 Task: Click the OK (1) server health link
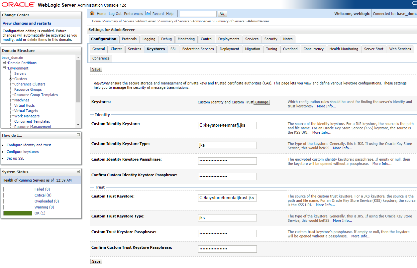[x=40, y=213]
